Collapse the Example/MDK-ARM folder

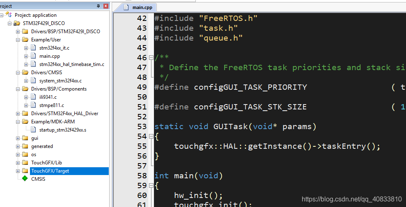(x=18, y=122)
